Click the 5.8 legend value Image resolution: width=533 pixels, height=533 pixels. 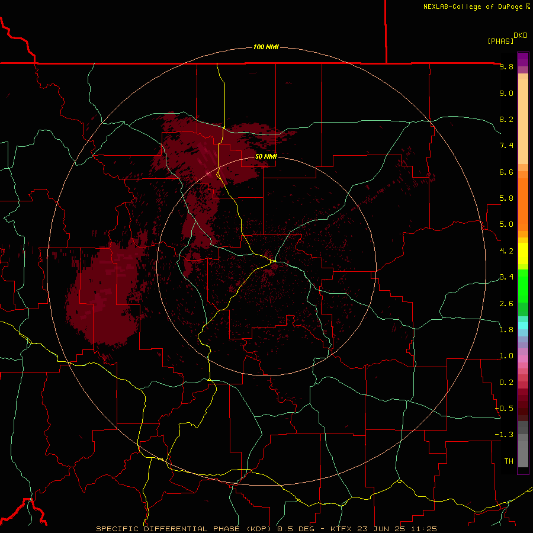(x=506, y=198)
